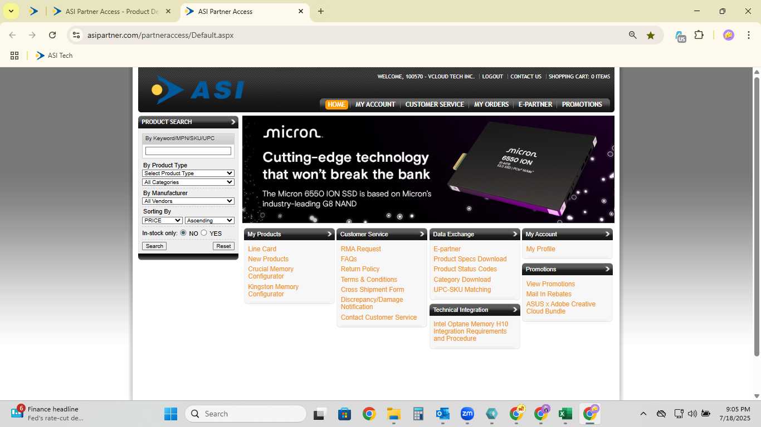761x427 pixels.
Task: Click the browser address bar URL
Action: tap(160, 35)
